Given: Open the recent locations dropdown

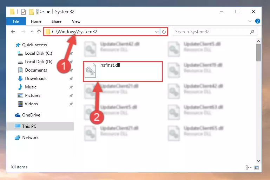Looking at the screenshot, I should click(32, 32).
